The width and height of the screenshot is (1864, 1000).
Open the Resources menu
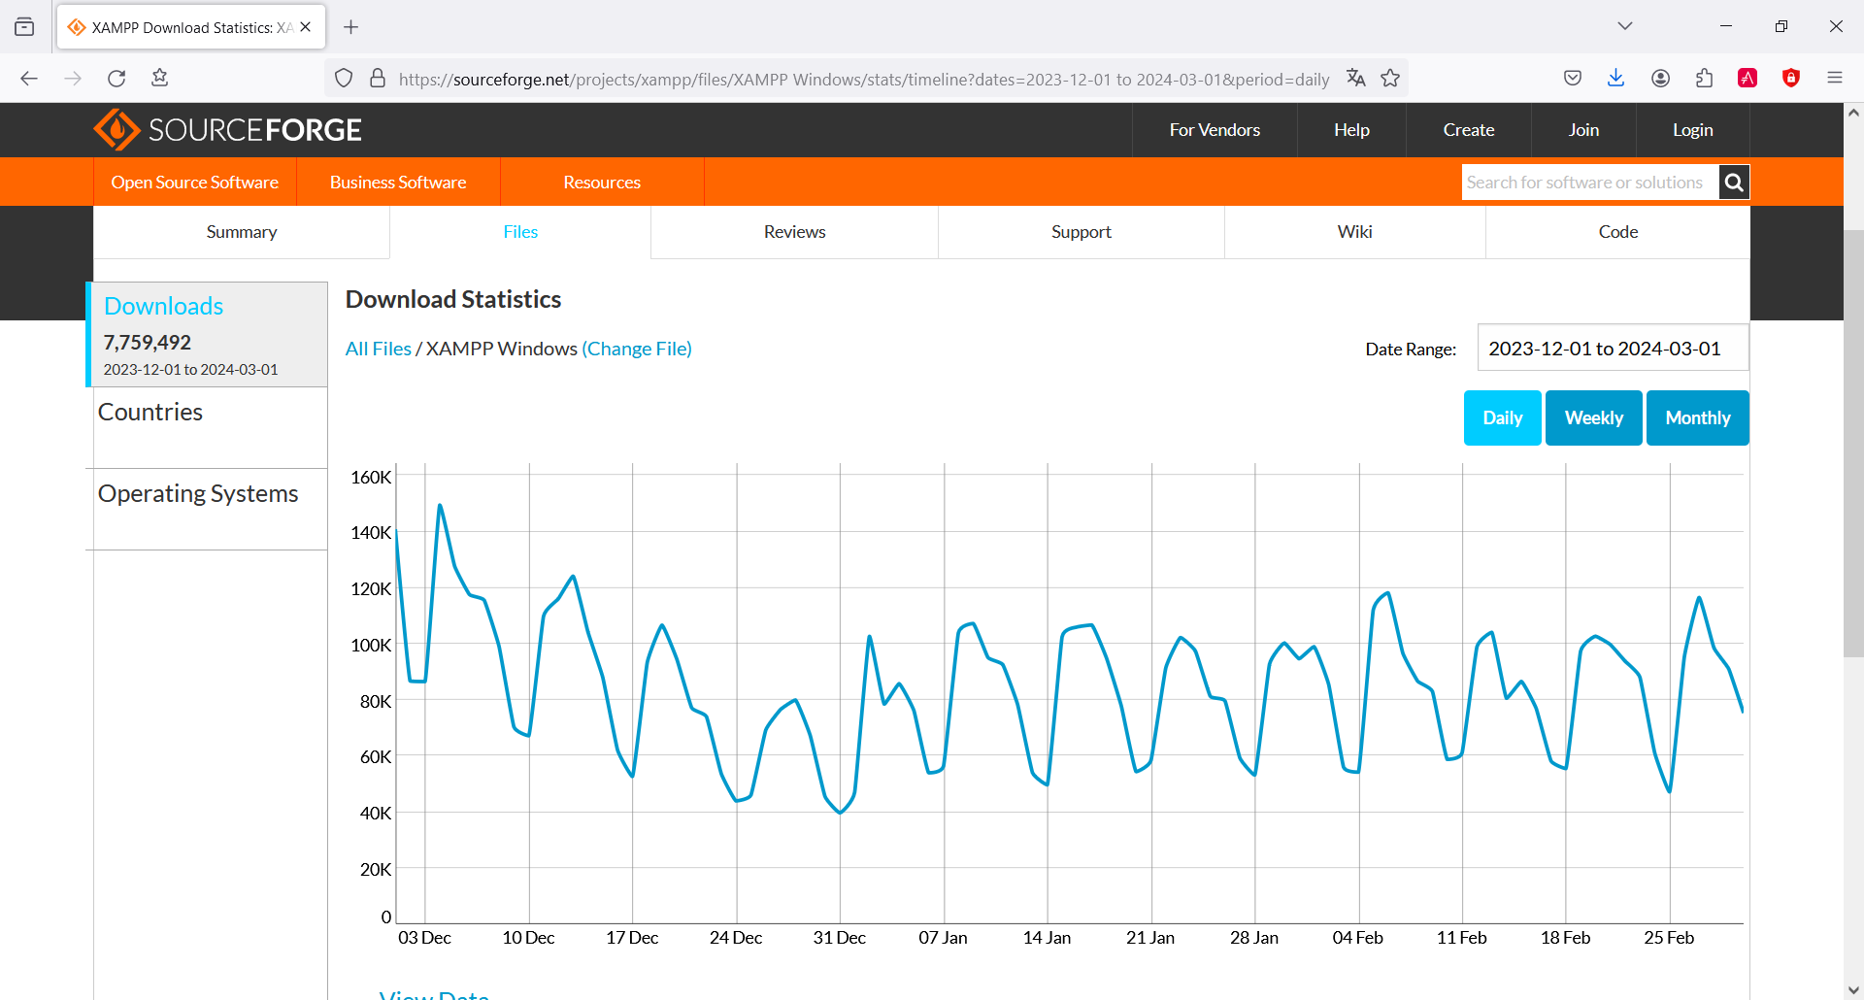(602, 182)
